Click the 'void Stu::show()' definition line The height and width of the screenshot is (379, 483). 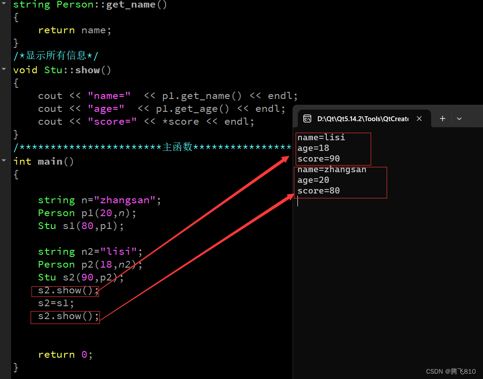[62, 70]
